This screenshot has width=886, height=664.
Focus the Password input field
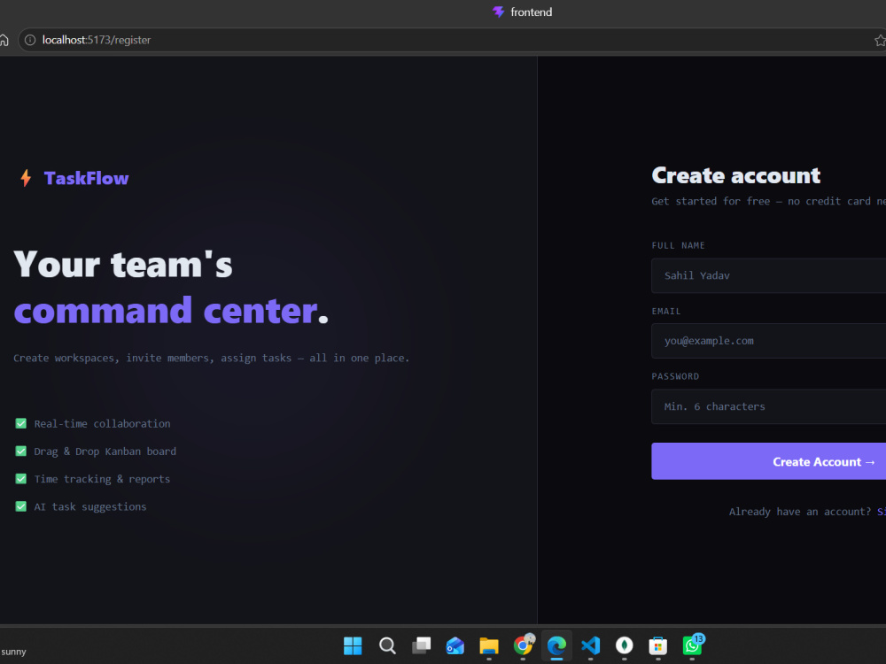(768, 406)
